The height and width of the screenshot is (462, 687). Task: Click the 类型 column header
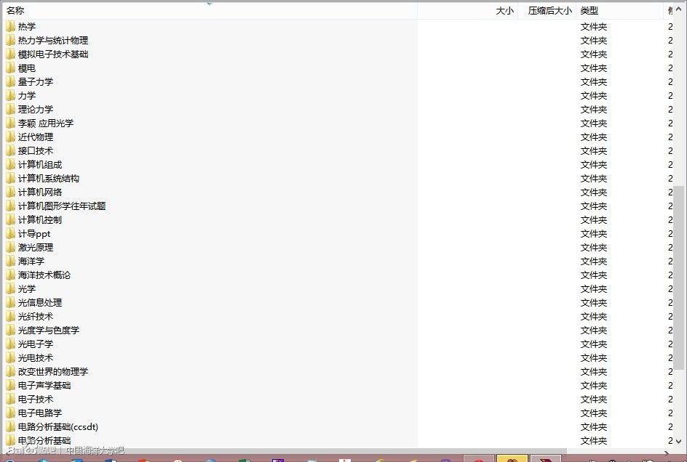(x=589, y=10)
